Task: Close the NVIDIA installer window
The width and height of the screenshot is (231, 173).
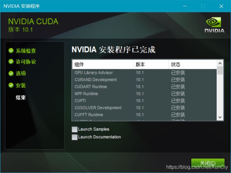Action: tap(221, 6)
